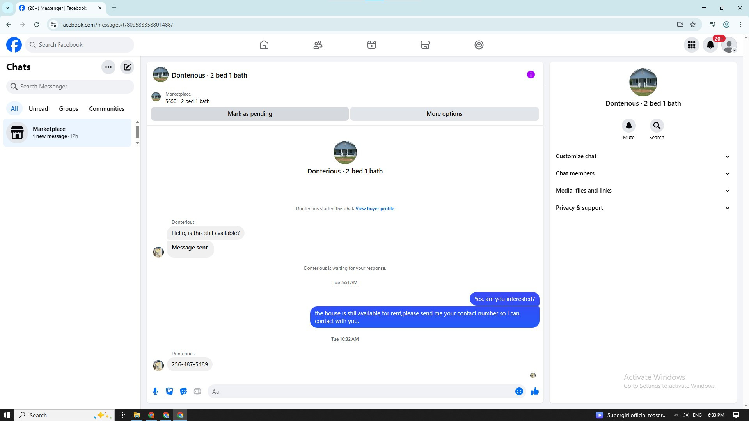Switch to the Unread chats tab
Screen dimensions: 749x421
click(38, 109)
